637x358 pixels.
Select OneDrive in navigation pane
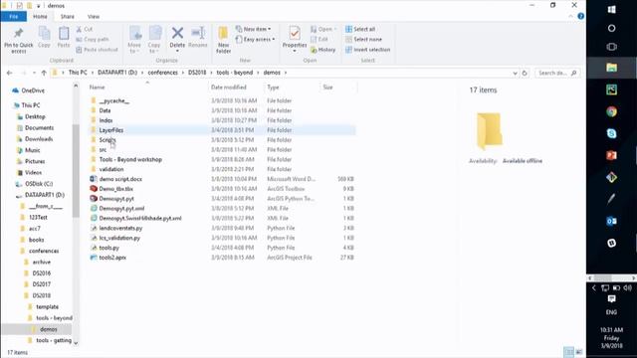click(33, 90)
